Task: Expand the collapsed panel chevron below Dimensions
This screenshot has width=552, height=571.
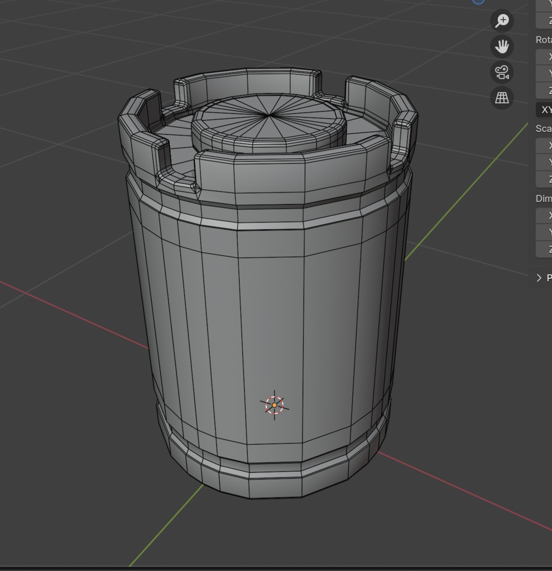Action: tap(539, 278)
